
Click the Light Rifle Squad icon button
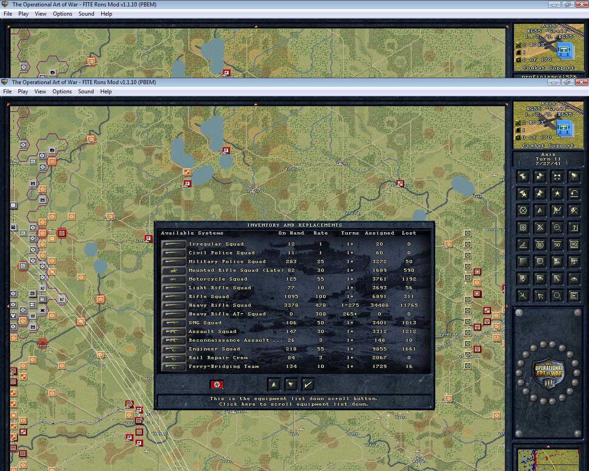(173, 288)
